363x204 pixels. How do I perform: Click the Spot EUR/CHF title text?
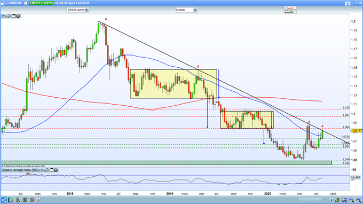[x=79, y=3]
